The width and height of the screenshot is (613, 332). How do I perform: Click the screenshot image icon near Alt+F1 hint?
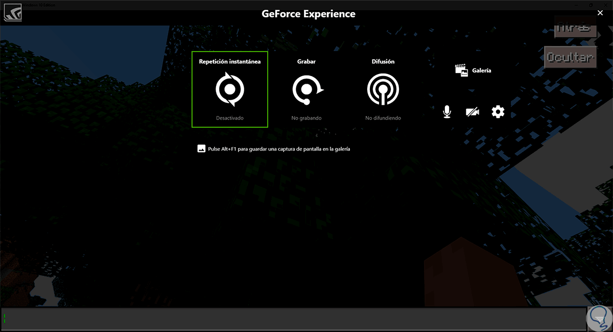click(201, 149)
